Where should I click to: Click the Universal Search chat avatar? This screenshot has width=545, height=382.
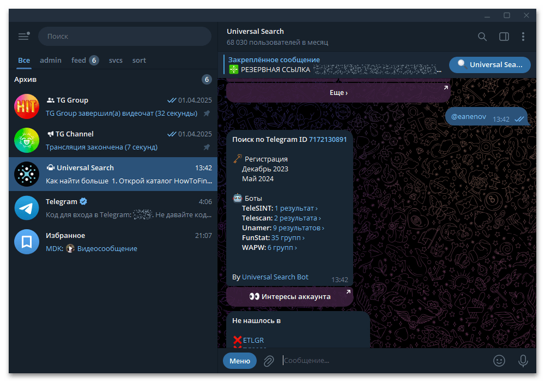coord(27,174)
